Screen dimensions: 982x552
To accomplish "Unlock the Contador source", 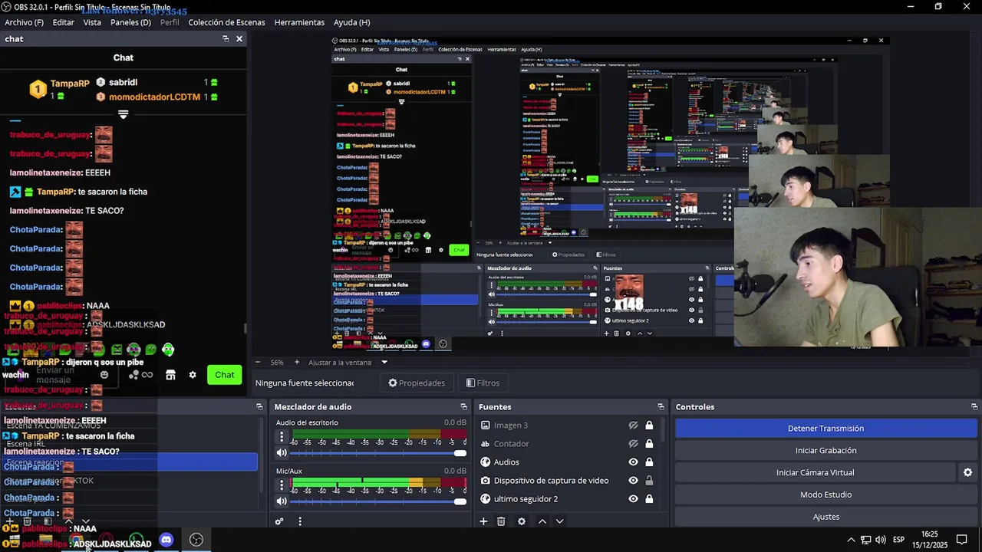I will click(x=649, y=444).
